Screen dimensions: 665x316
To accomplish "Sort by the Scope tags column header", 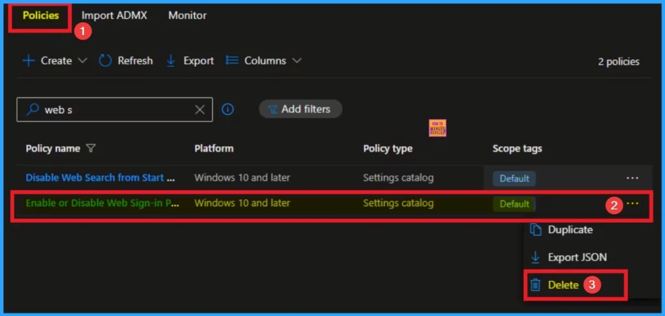I will click(517, 149).
